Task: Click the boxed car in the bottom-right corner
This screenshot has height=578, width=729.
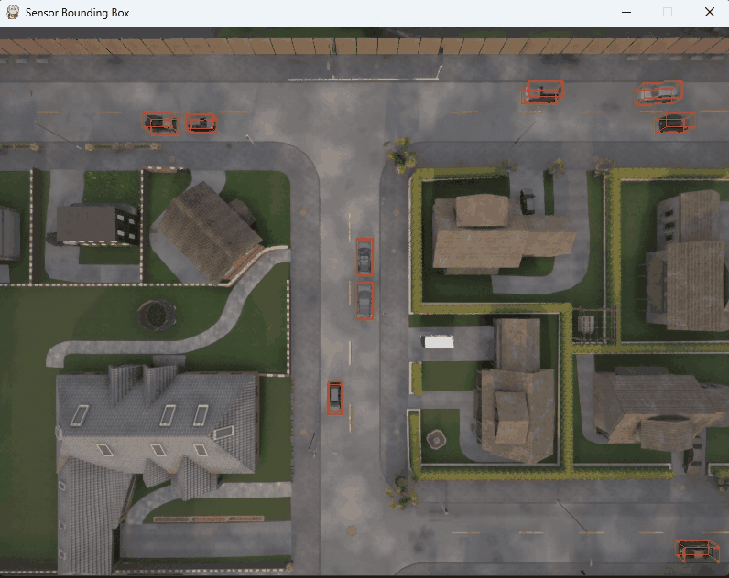Action: (x=696, y=551)
